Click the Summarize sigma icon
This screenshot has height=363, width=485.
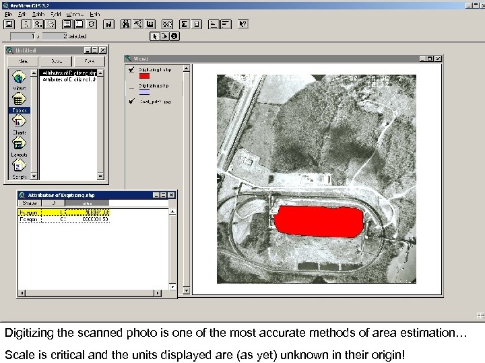185,24
